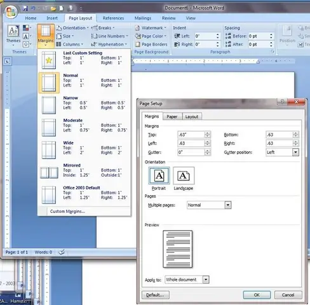Switch to the Review ribbon tab

click(169, 18)
